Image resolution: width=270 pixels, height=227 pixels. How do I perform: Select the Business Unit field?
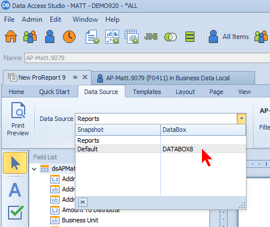pyautogui.click(x=80, y=220)
